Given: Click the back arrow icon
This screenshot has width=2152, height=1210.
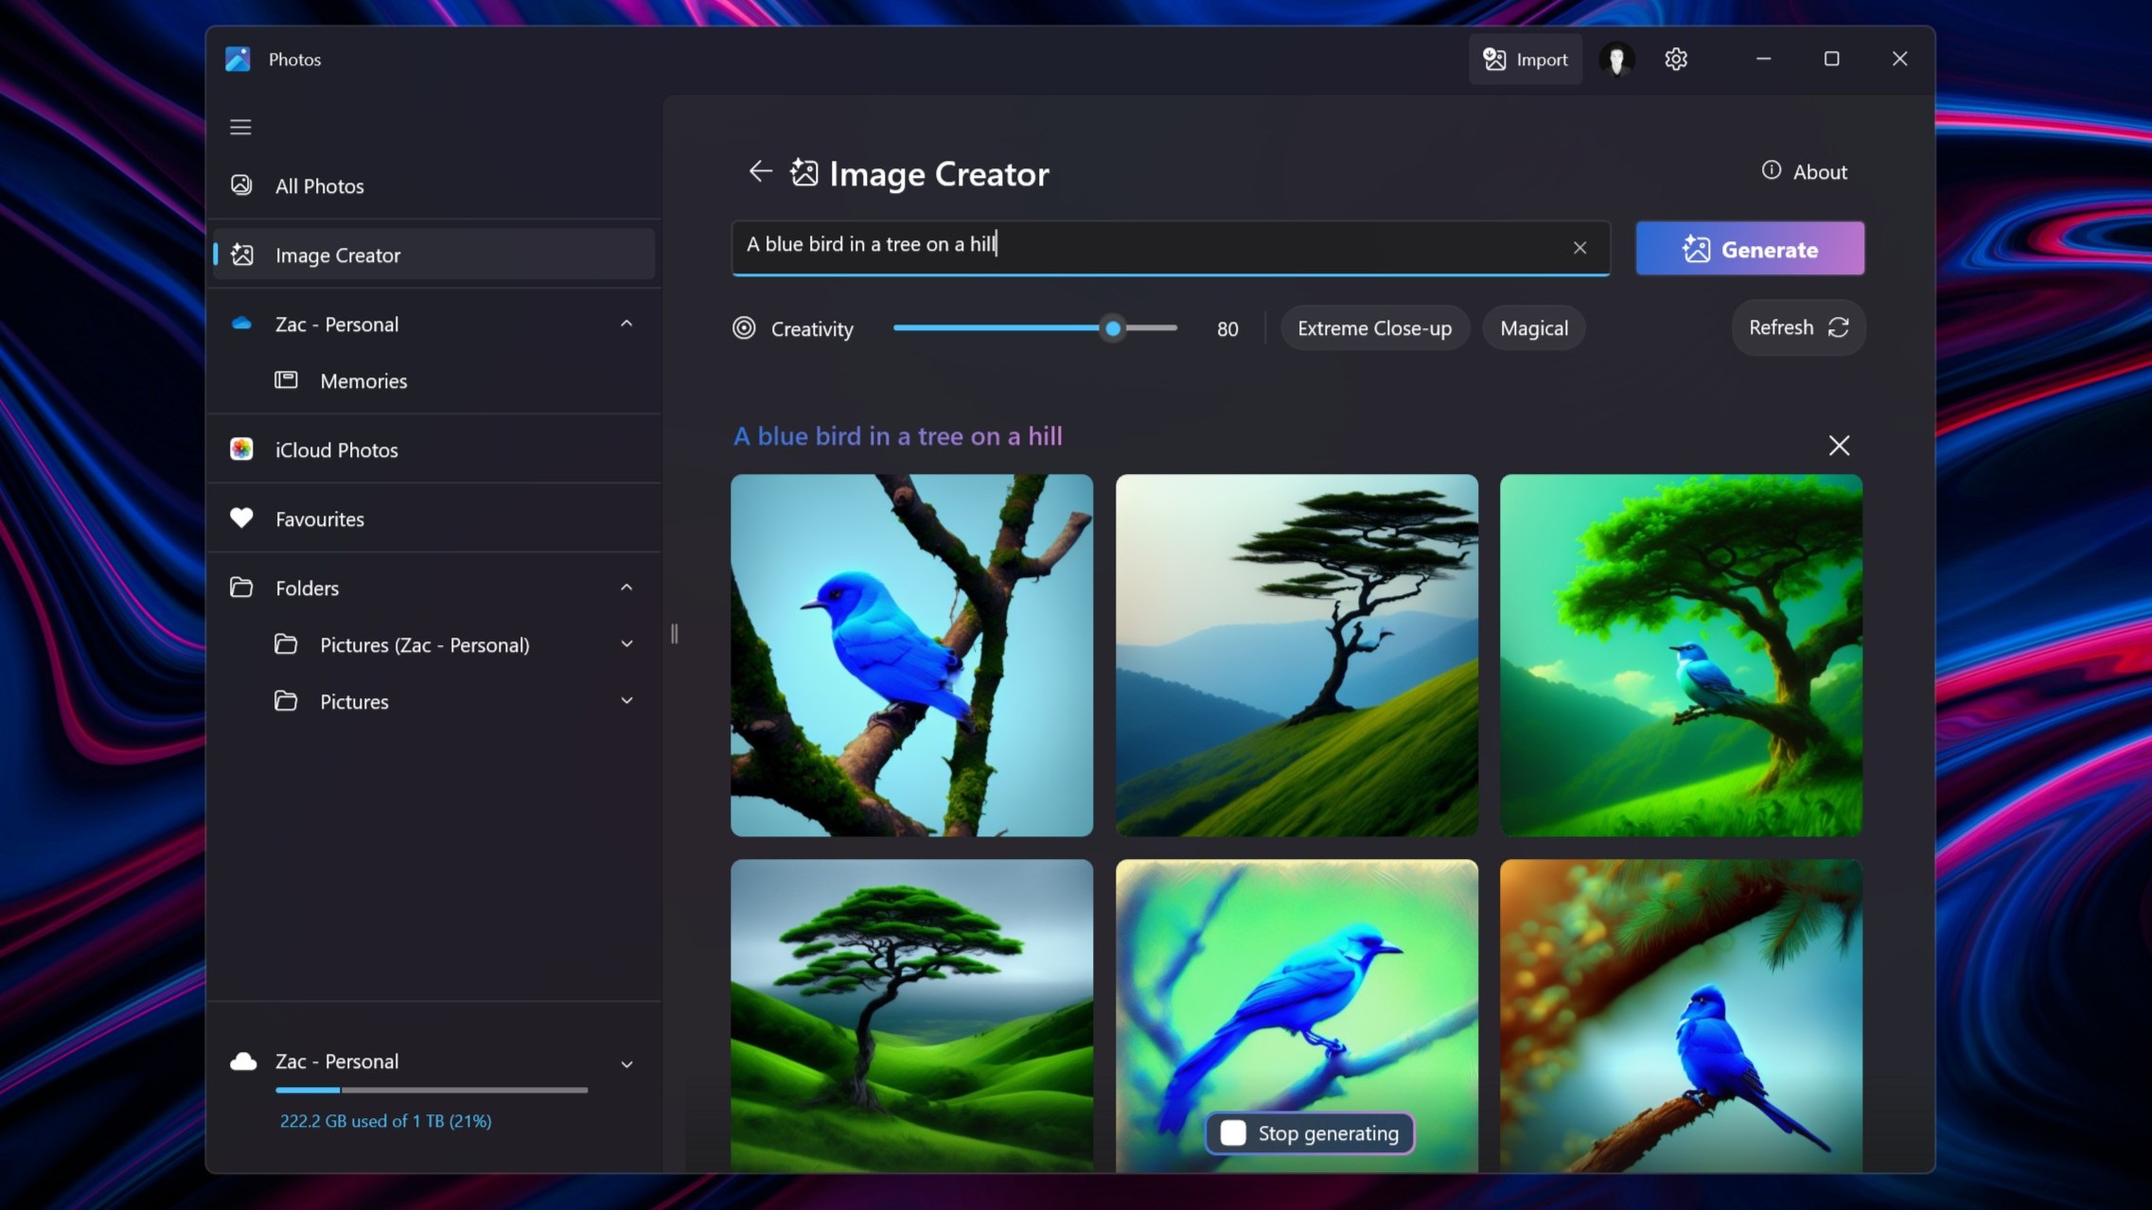Looking at the screenshot, I should pos(758,171).
